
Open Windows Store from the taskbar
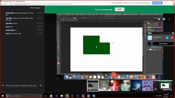[51, 96]
